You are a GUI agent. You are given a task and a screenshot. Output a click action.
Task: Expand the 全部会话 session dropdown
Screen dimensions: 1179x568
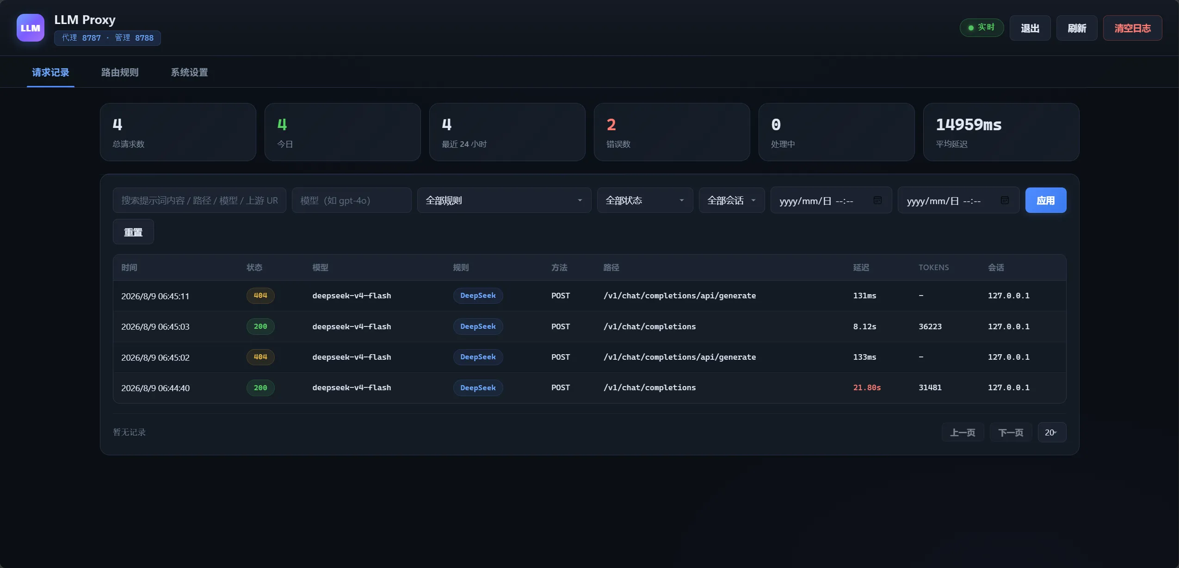coord(732,200)
